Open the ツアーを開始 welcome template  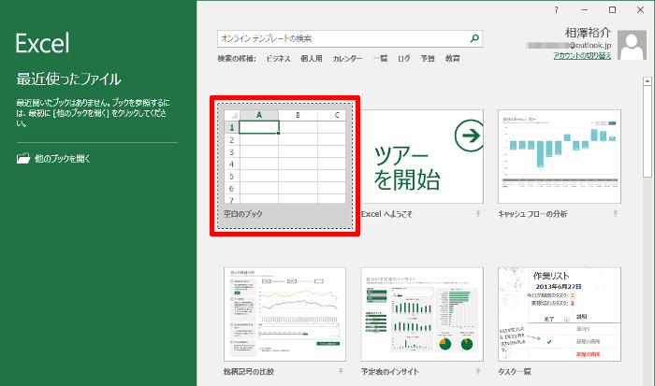tap(422, 156)
